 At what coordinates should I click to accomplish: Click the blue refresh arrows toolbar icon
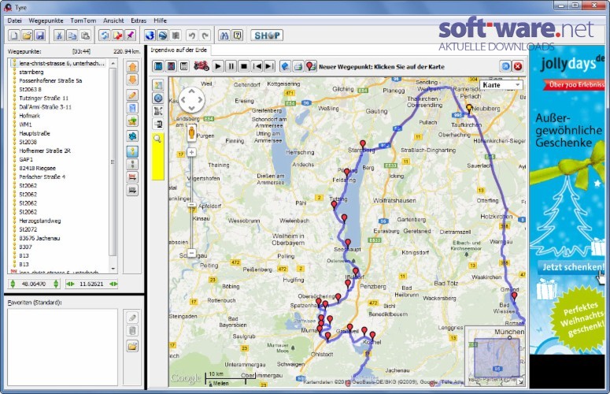coord(104,35)
